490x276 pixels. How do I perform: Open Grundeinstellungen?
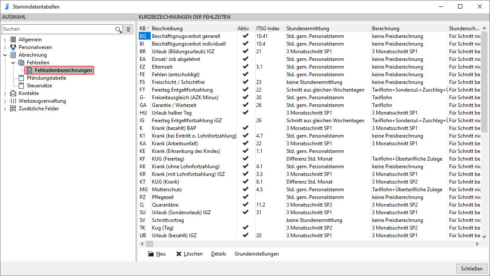[257, 254]
